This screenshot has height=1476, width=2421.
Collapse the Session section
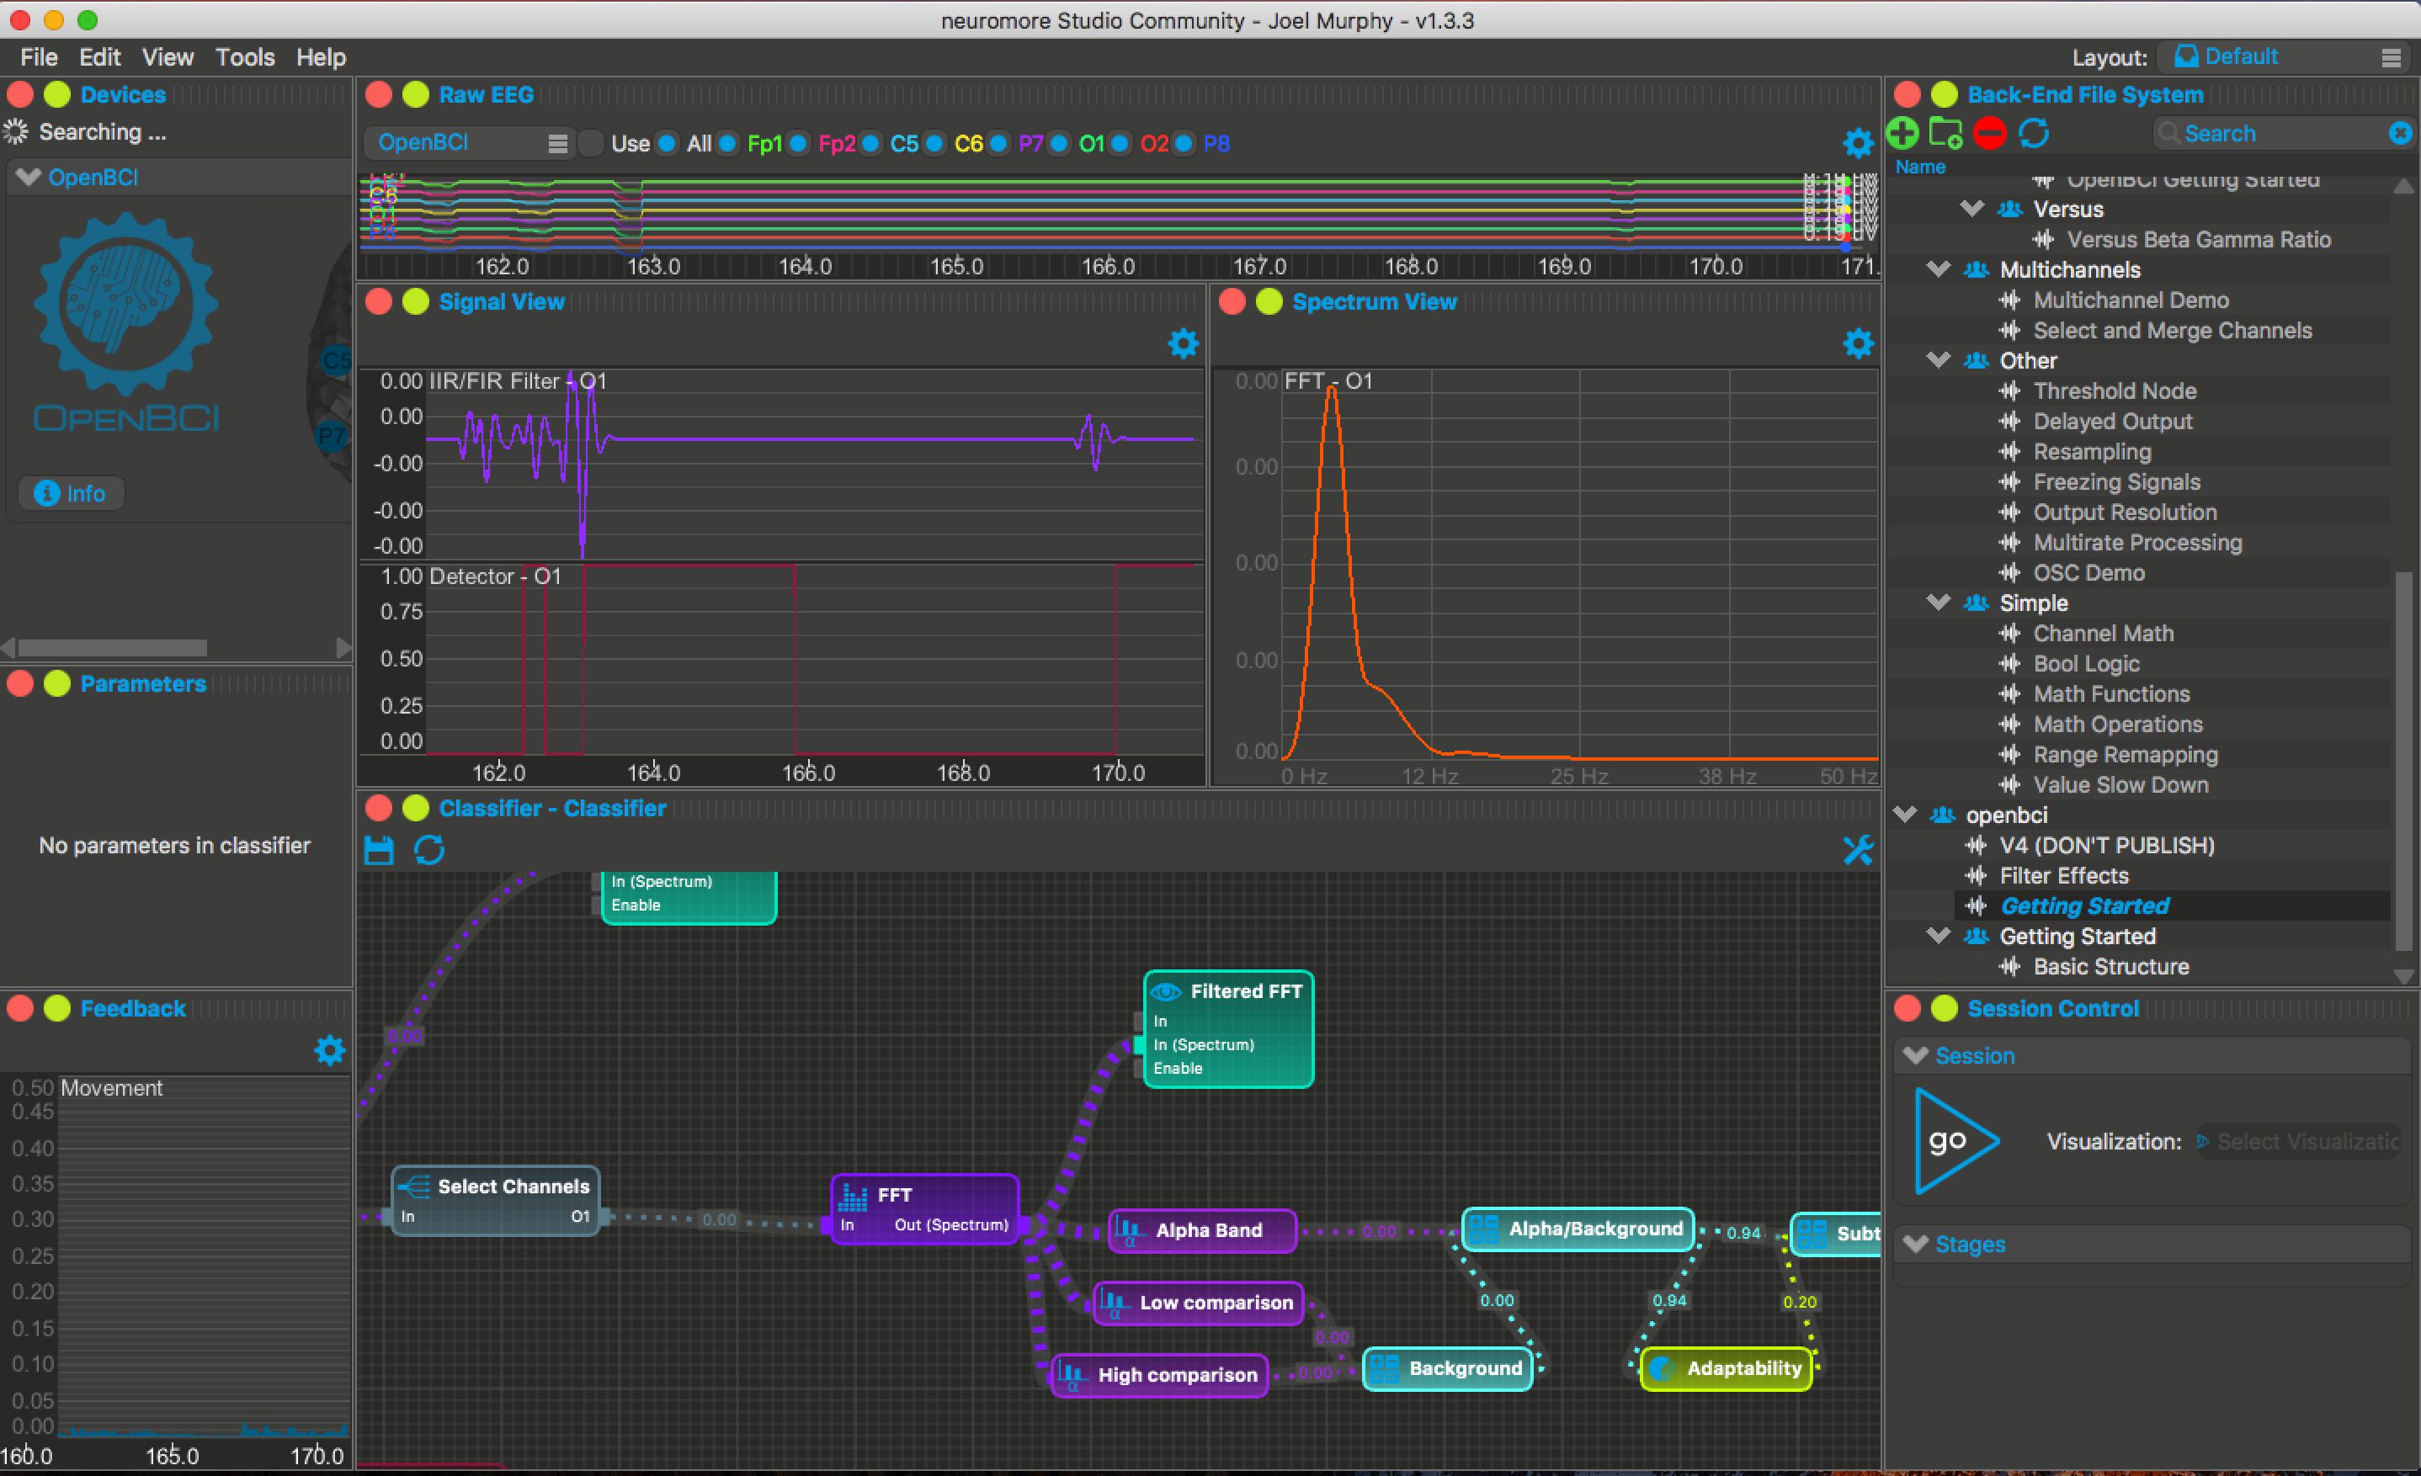tap(1915, 1056)
